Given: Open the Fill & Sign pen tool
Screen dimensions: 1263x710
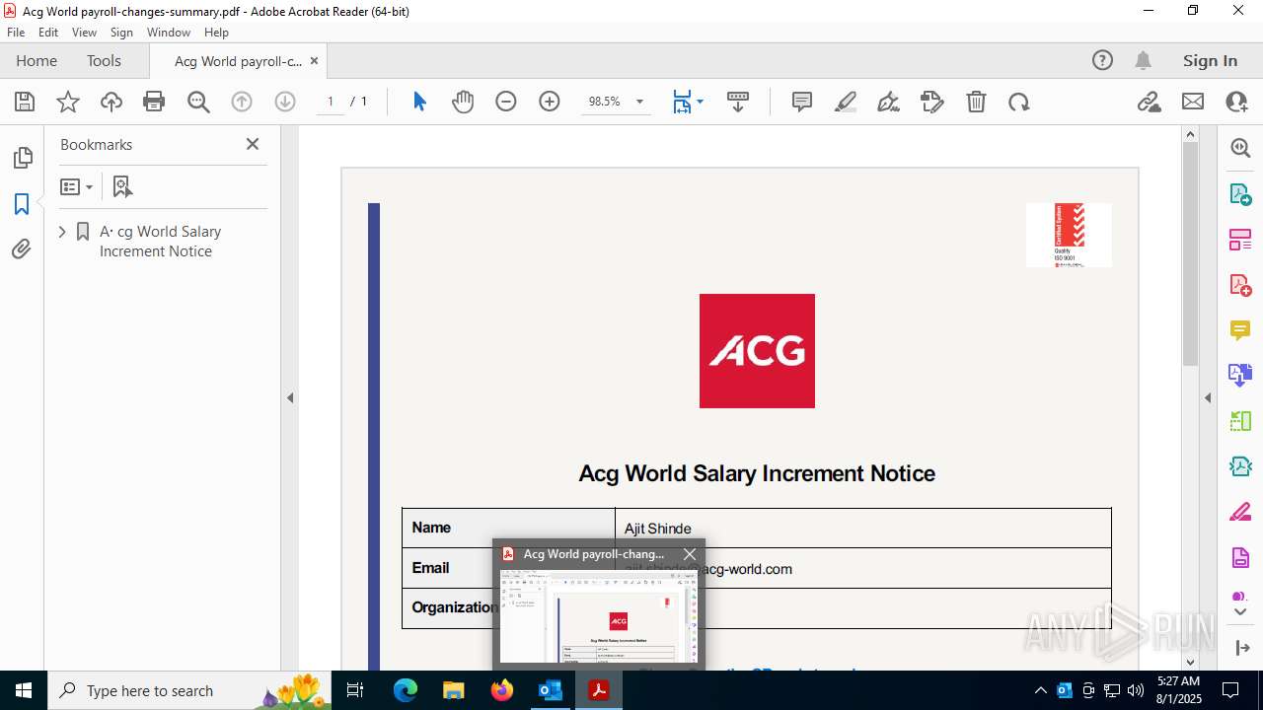Looking at the screenshot, I should point(888,102).
